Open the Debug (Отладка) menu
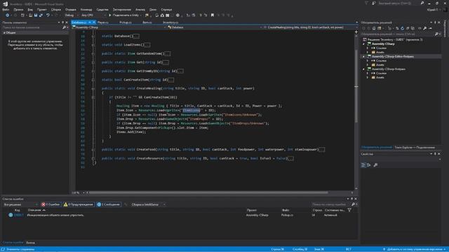Image resolution: width=449 pixels, height=252 pixels. [x=70, y=9]
